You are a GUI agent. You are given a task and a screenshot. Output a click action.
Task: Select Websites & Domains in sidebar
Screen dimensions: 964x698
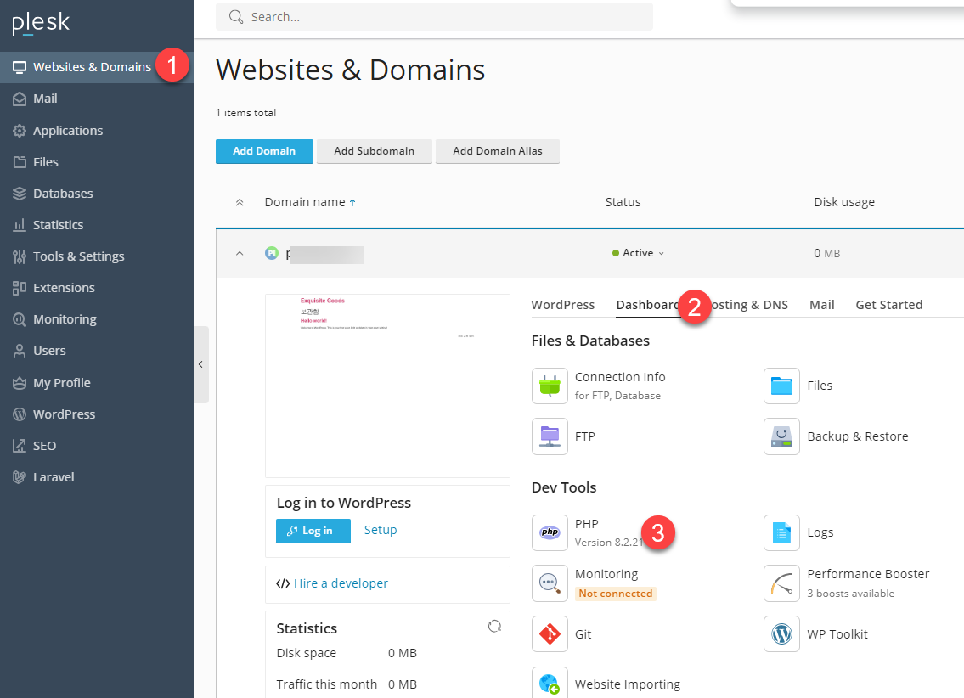[x=97, y=67]
